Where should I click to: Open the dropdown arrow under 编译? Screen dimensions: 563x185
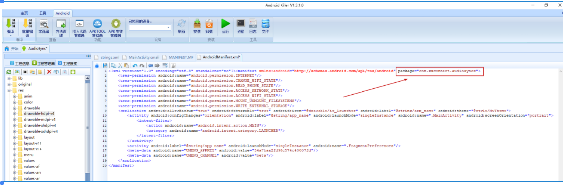point(10,36)
